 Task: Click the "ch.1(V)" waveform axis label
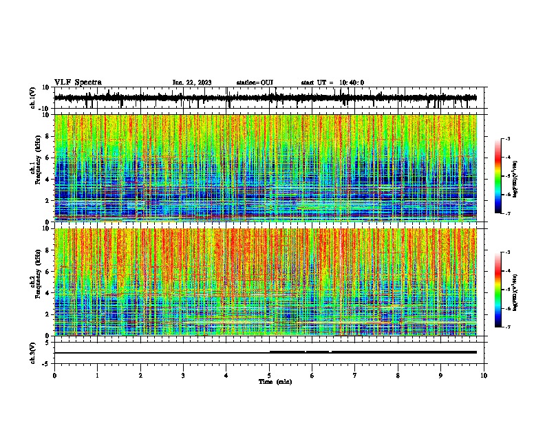click(33, 98)
